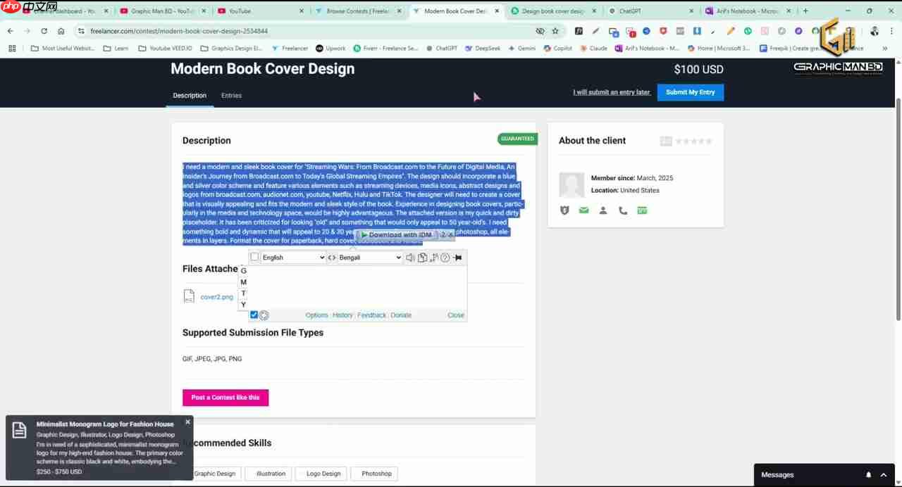902x487 pixels.
Task: Switch to Design book cover browser tab
Action: [x=553, y=11]
